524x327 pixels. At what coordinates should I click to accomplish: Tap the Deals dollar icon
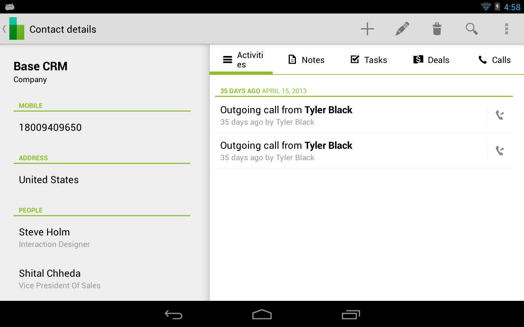point(418,59)
